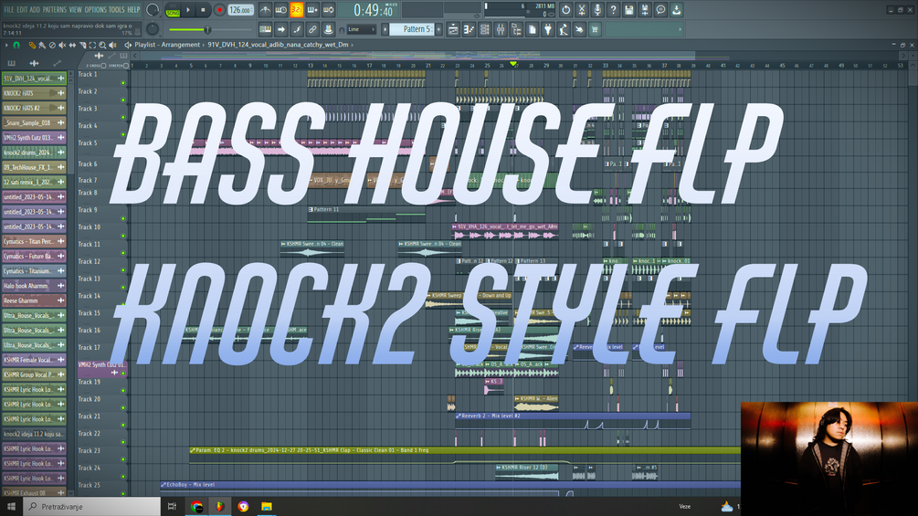Open Windows Start menu
Screen dimensions: 918x516
point(11,507)
